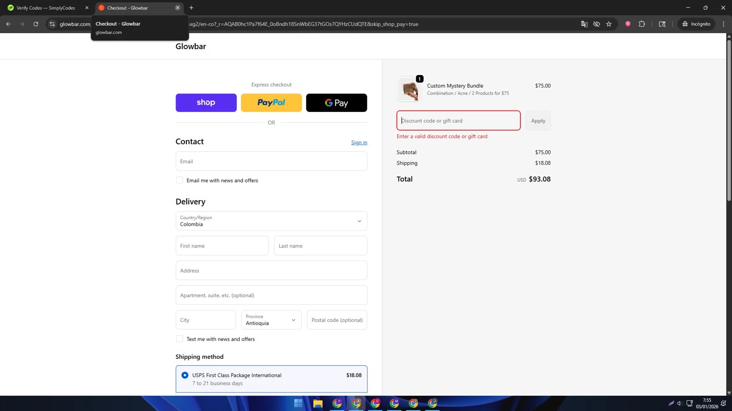This screenshot has width=732, height=411.
Task: Open the Windows Start menu
Action: pos(298,403)
